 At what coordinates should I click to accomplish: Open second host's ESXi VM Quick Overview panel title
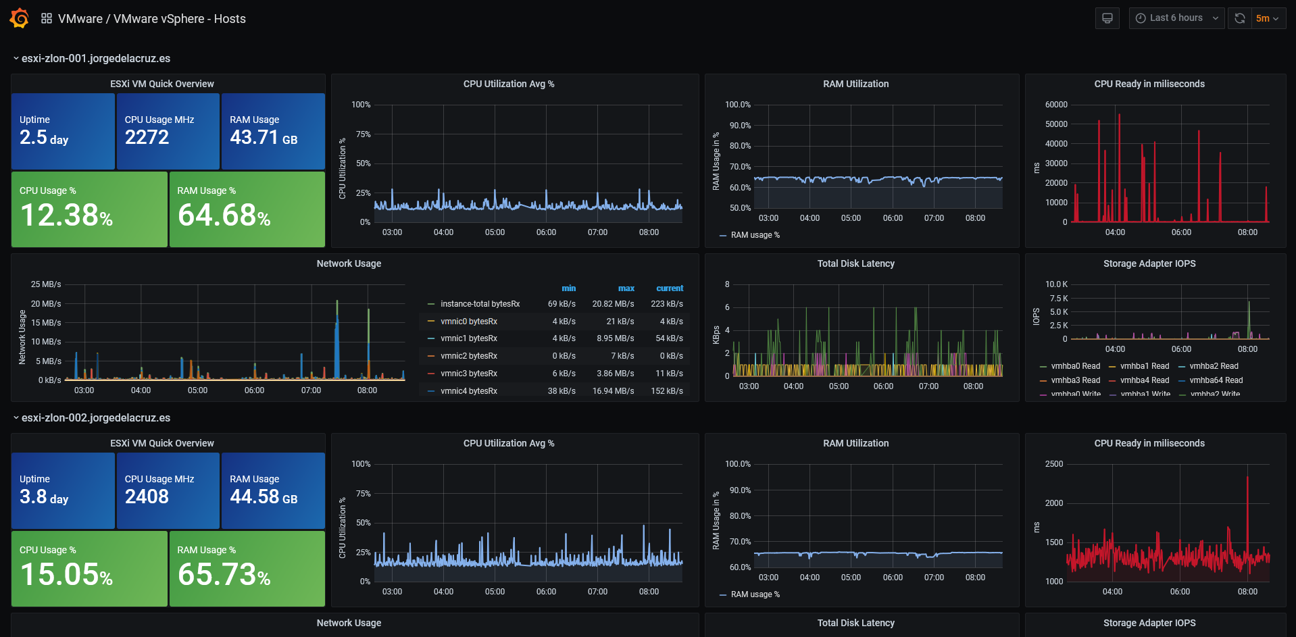162,443
